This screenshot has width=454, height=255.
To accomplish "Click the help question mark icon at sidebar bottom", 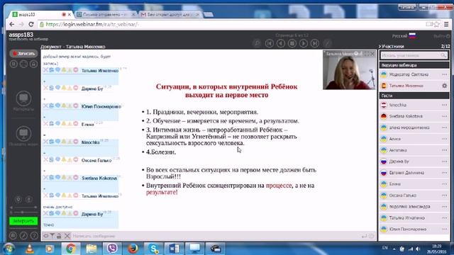I will coord(34,236).
